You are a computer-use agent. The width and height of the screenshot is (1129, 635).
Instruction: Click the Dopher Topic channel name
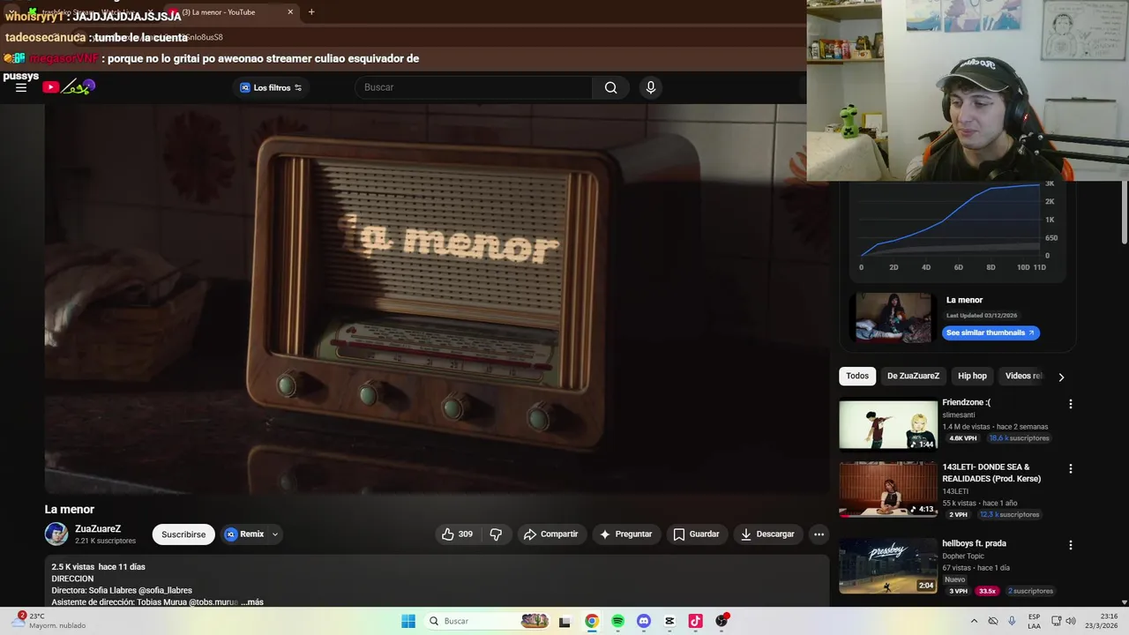[x=964, y=557]
